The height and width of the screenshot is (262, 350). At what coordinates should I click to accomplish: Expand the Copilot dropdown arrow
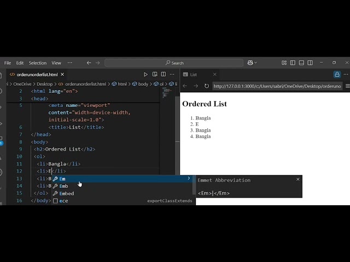pos(255,63)
